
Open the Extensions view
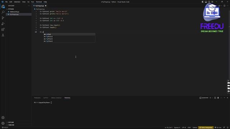tap(3, 29)
